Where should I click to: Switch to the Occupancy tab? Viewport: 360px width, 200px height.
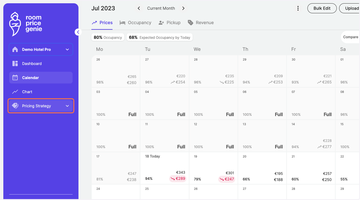click(x=135, y=23)
